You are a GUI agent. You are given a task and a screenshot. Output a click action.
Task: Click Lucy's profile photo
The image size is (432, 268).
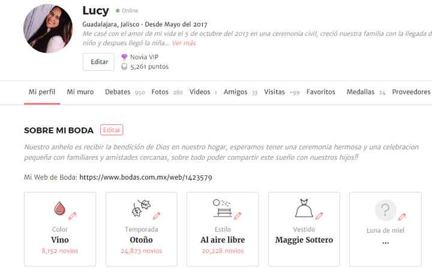click(48, 28)
